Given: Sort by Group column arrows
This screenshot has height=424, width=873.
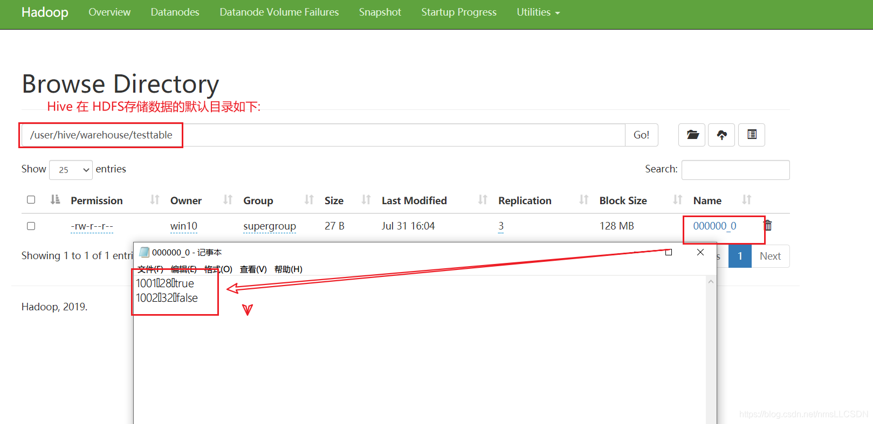Looking at the screenshot, I should coord(309,200).
